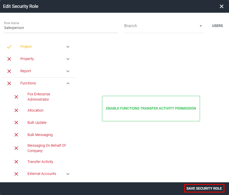Toggle the External Accounts X icon

pos(16,174)
